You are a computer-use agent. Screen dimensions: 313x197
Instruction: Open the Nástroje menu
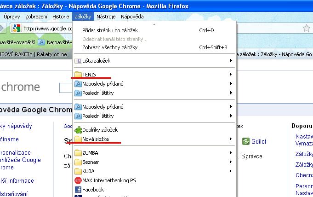coord(106,17)
